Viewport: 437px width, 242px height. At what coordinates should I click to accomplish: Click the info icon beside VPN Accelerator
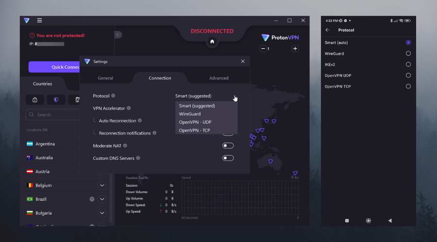tap(129, 108)
